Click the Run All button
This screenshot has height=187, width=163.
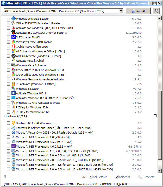[x=138, y=11]
